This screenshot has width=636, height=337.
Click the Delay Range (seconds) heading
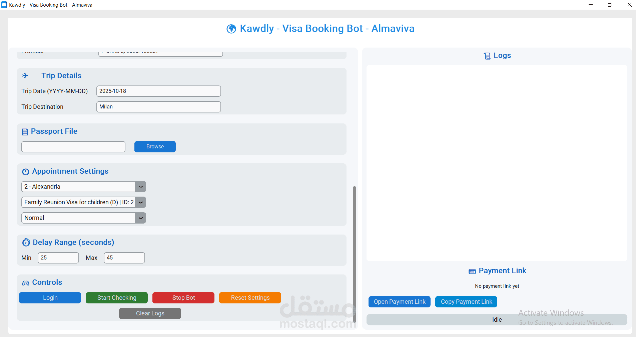coord(73,243)
